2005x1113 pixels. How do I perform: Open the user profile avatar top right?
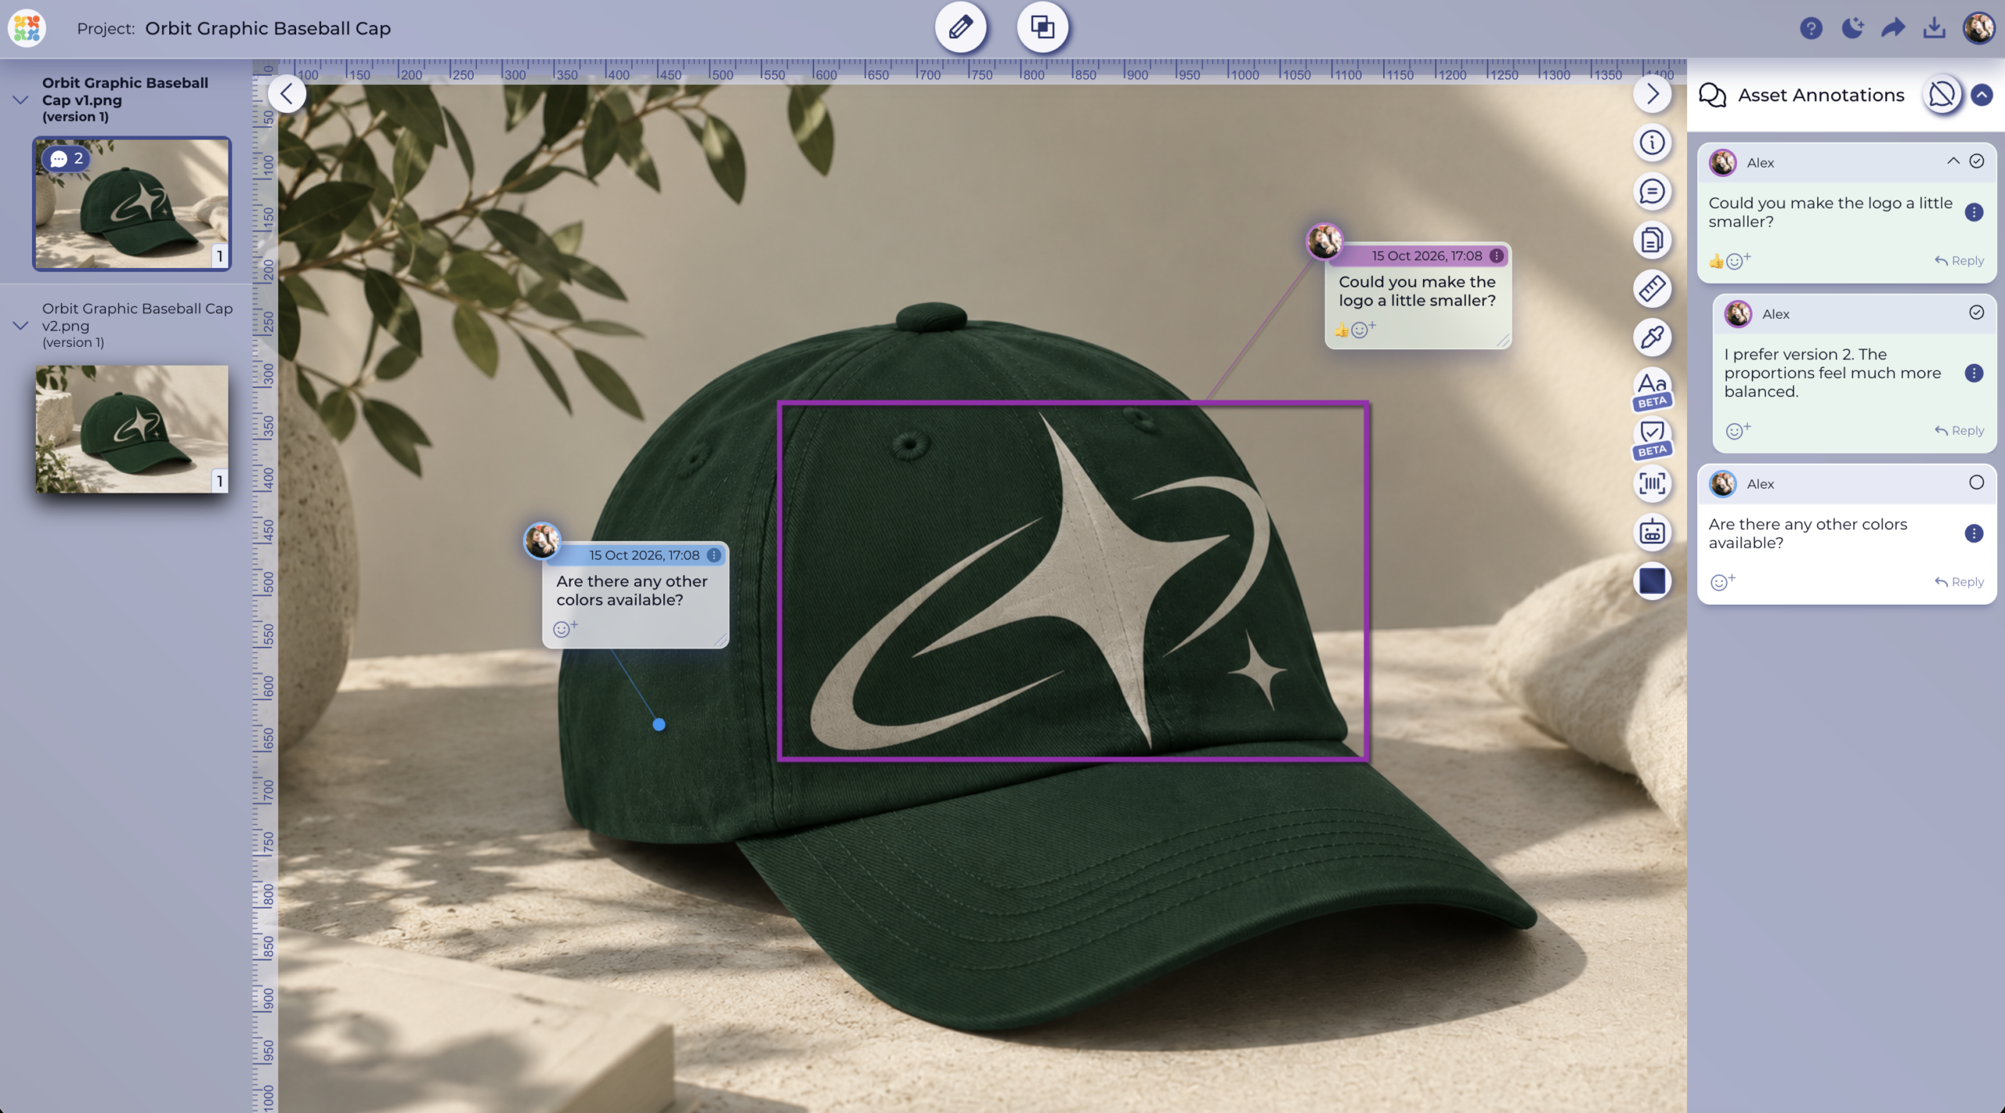click(1978, 28)
